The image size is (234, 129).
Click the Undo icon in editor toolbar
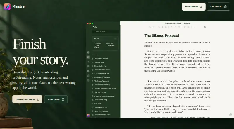click(x=150, y=27)
